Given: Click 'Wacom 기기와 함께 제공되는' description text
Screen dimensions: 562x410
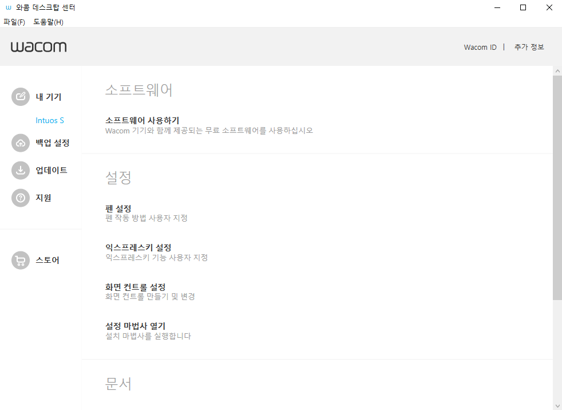Looking at the screenshot, I should point(209,131).
